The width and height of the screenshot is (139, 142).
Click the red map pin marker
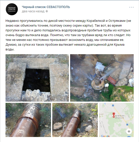pos(114,114)
